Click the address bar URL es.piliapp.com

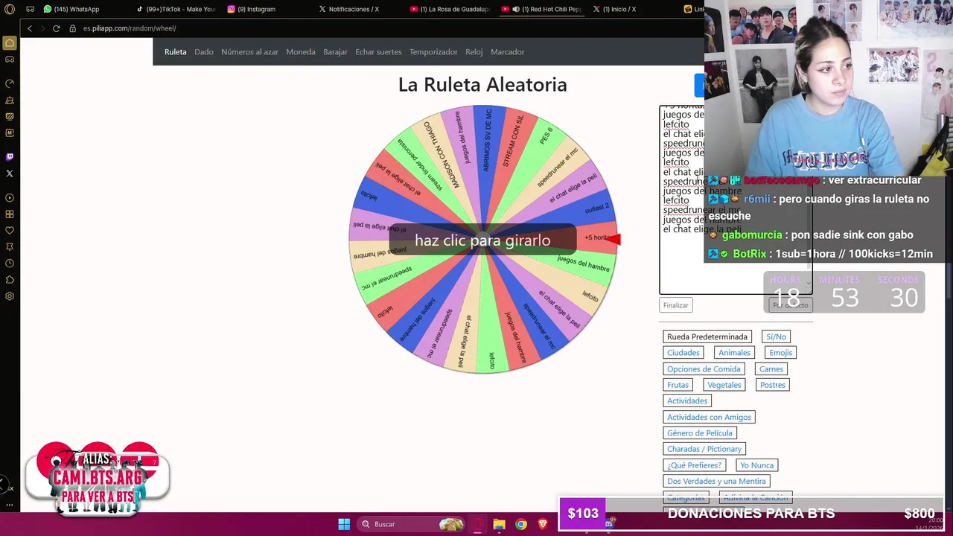click(130, 28)
